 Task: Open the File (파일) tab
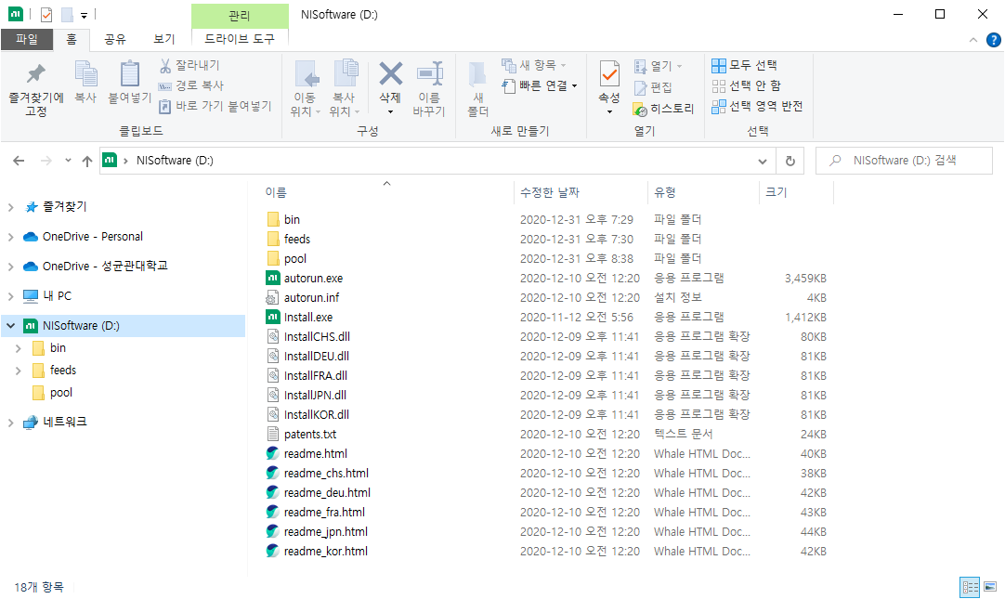click(x=26, y=39)
